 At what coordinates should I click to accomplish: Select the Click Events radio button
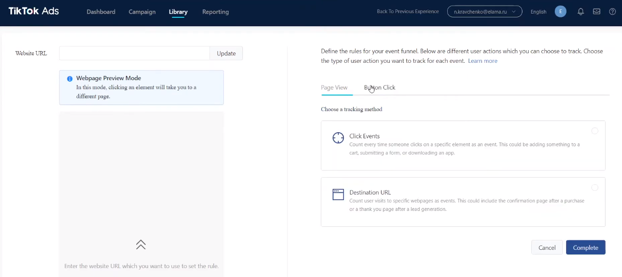pyautogui.click(x=595, y=131)
